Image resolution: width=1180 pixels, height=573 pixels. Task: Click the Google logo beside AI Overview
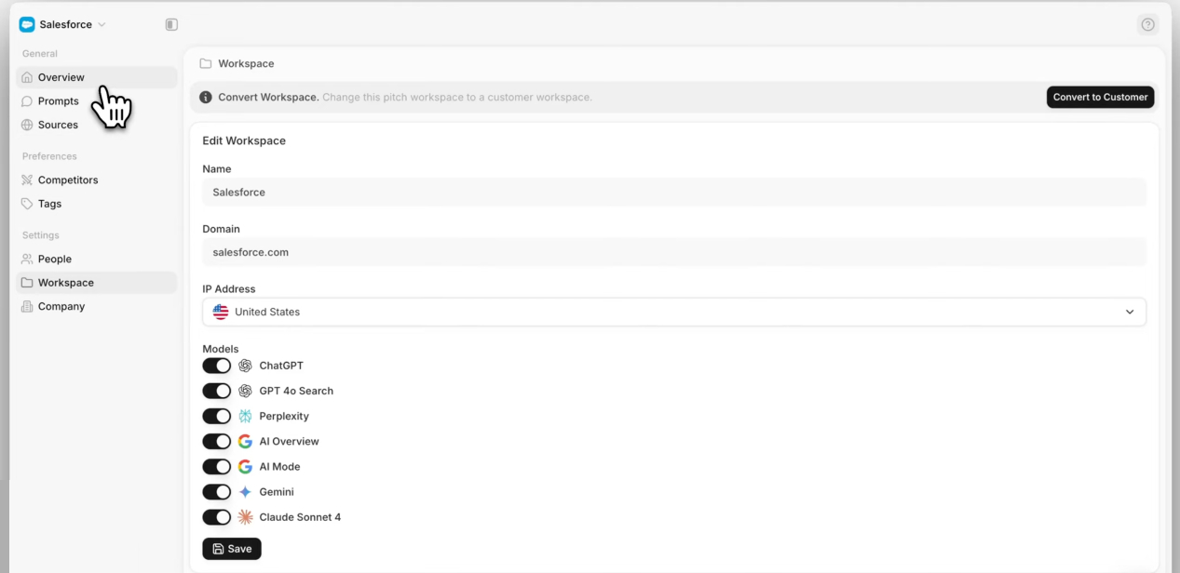(245, 441)
